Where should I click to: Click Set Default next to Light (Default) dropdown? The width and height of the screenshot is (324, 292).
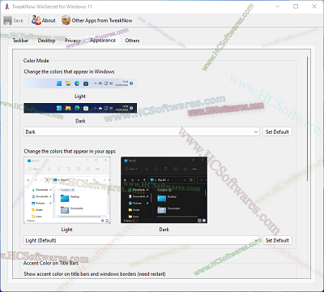coord(277,240)
